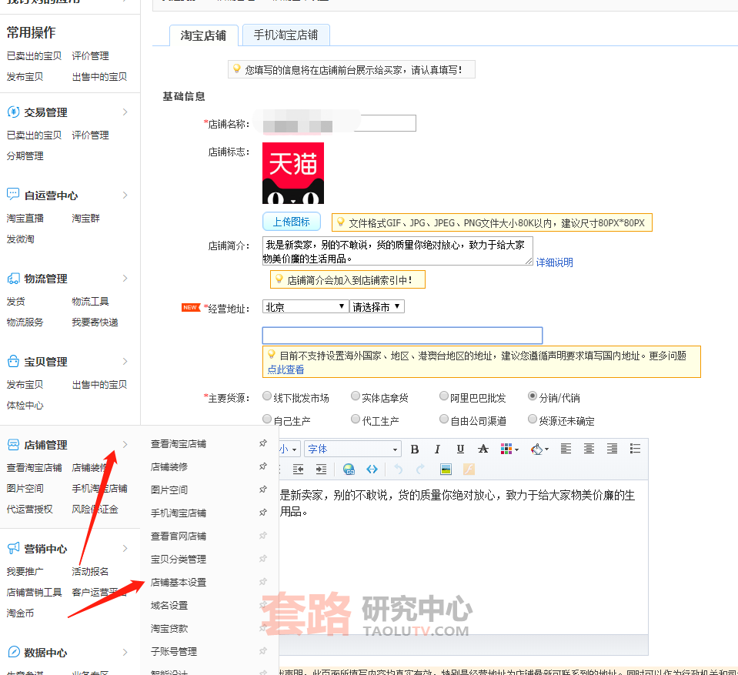Screen dimensions: 738x675
Task: Expand the 物流管理 sidebar section
Action: click(125, 278)
